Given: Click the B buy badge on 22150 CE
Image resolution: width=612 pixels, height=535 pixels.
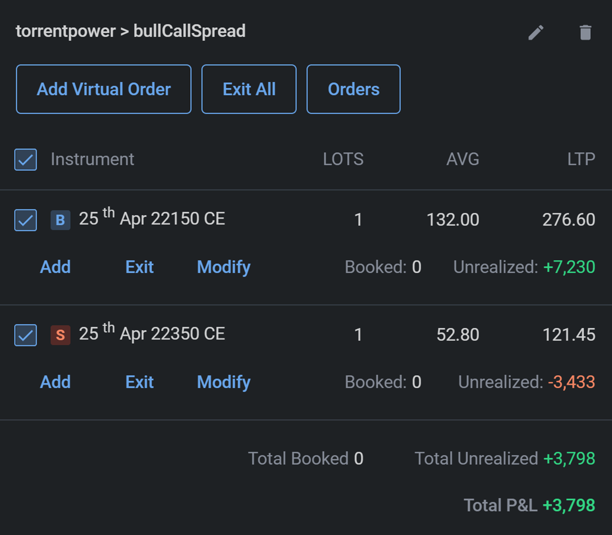Looking at the screenshot, I should click(x=60, y=220).
